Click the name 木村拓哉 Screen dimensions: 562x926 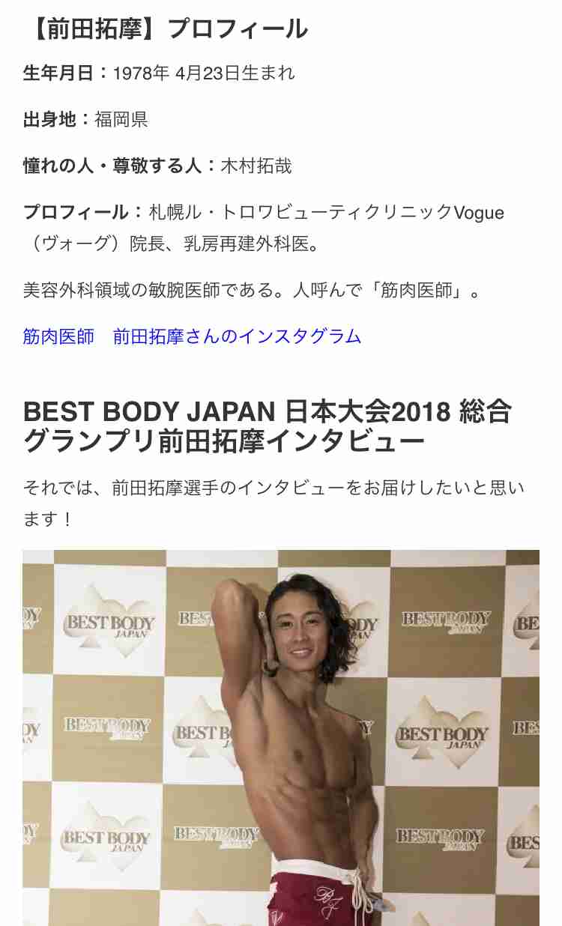256,166
